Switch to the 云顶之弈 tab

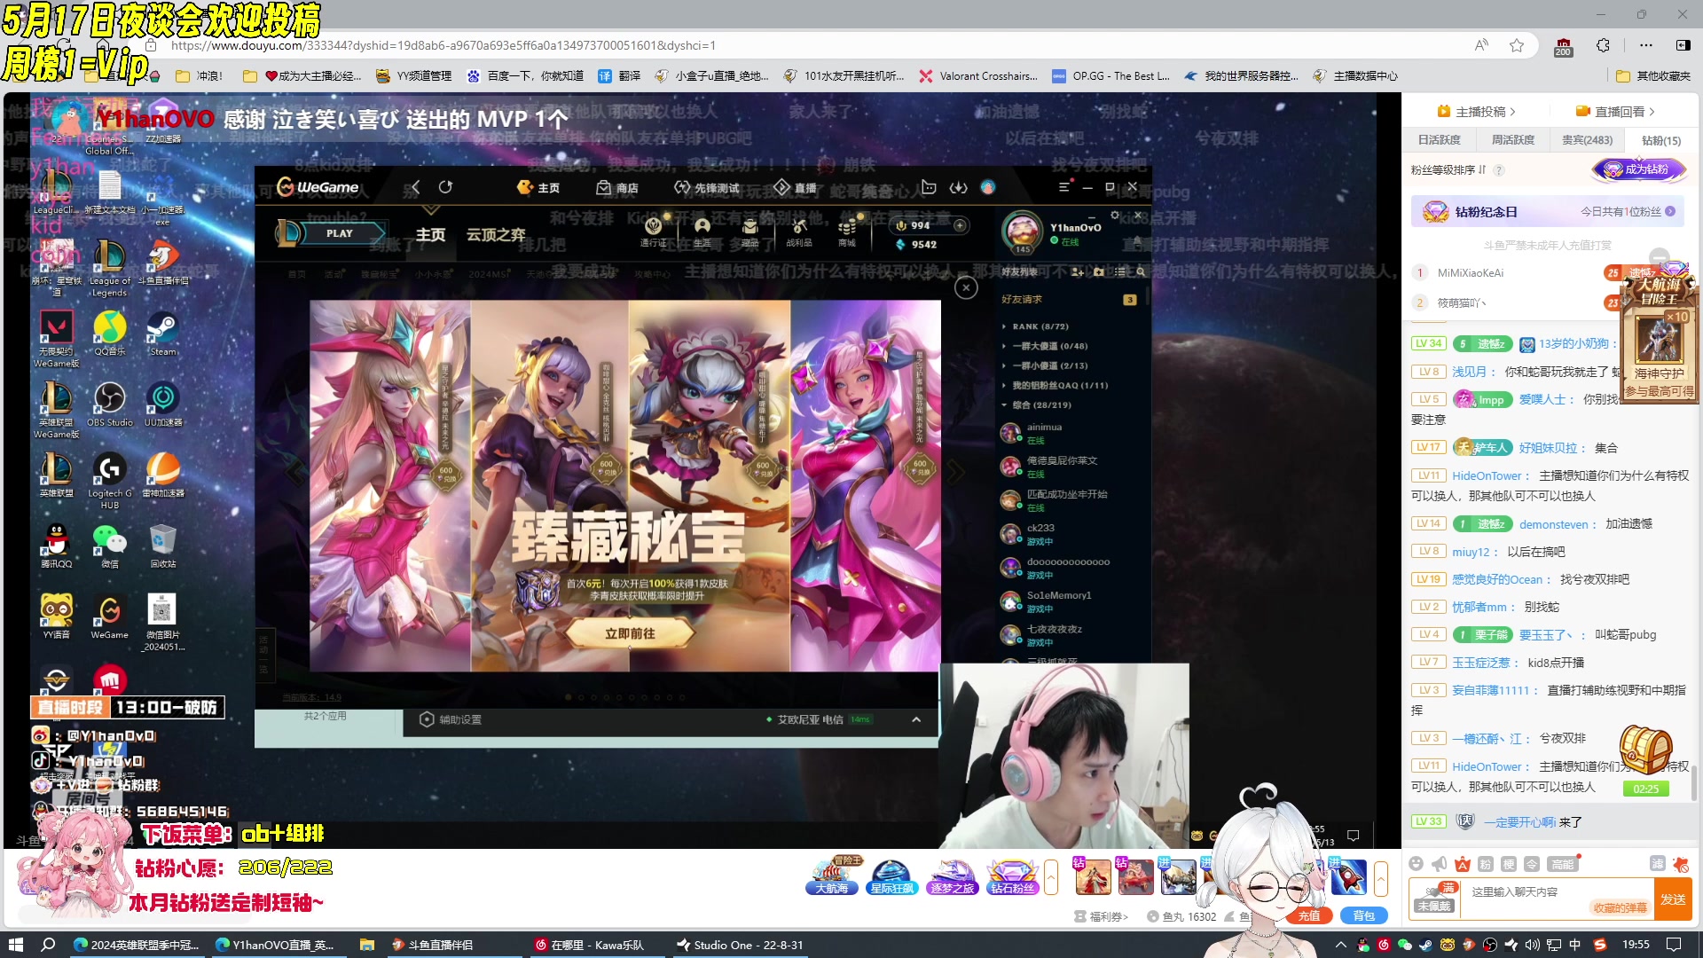point(496,234)
